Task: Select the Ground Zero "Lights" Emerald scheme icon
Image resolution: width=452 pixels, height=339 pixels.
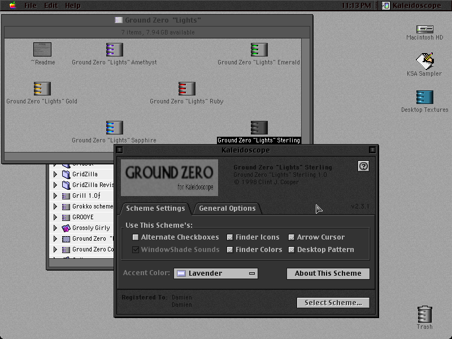Action: coord(259,49)
